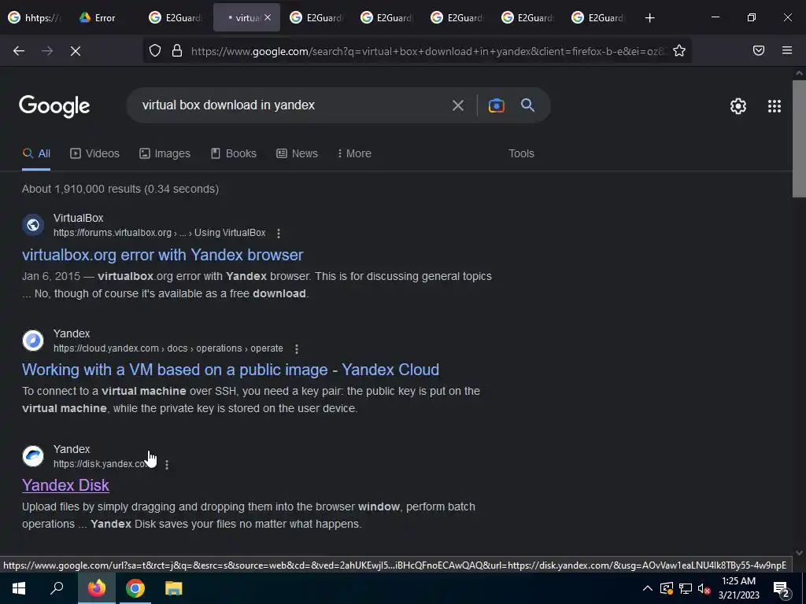Open Google quick settings gear
The image size is (806, 604).
coord(738,106)
